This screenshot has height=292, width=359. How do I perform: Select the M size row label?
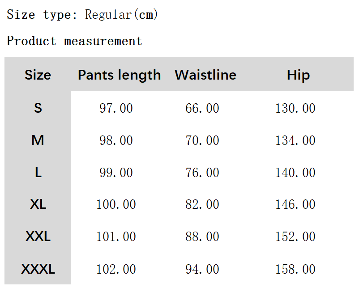pos(38,140)
